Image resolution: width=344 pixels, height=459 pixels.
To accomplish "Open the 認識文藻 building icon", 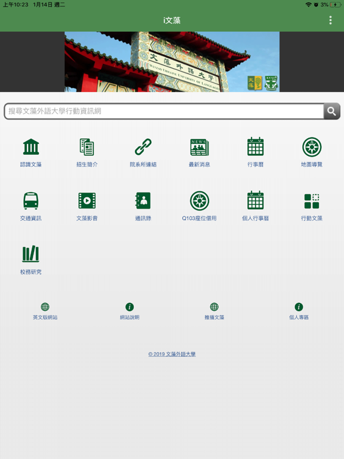I will point(30,147).
